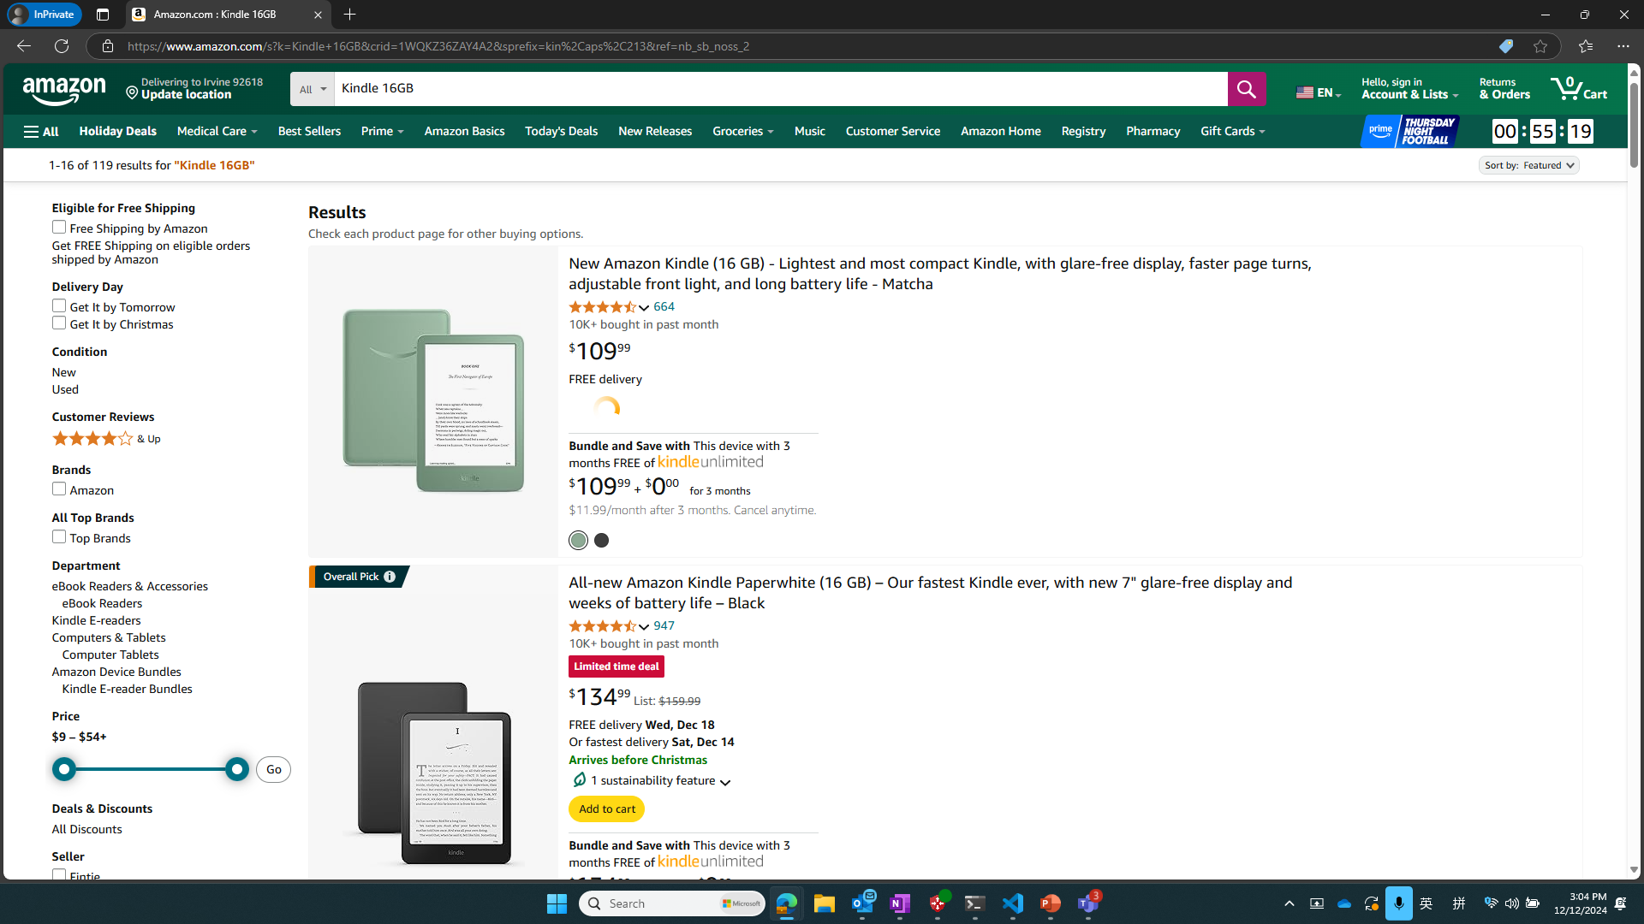Add Kindle Paperwhite to cart

606,809
